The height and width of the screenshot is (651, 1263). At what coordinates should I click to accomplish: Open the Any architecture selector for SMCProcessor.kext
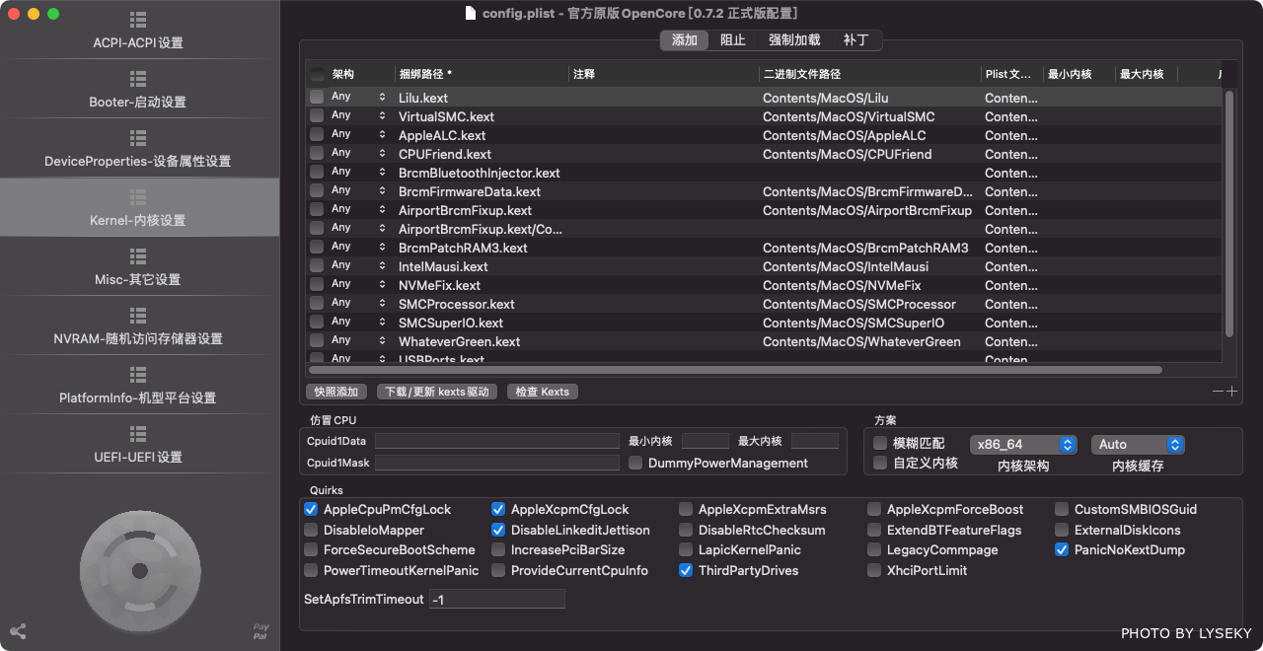pyautogui.click(x=359, y=303)
